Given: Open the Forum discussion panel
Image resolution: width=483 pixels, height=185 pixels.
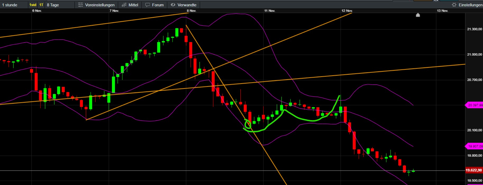Looking at the screenshot, I should click(x=155, y=5).
